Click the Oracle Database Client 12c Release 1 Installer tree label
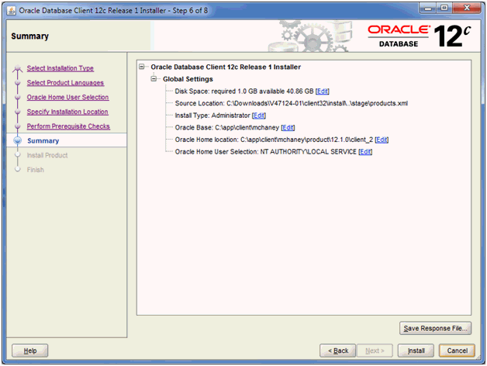Image resolution: width=487 pixels, height=366 pixels. [226, 67]
